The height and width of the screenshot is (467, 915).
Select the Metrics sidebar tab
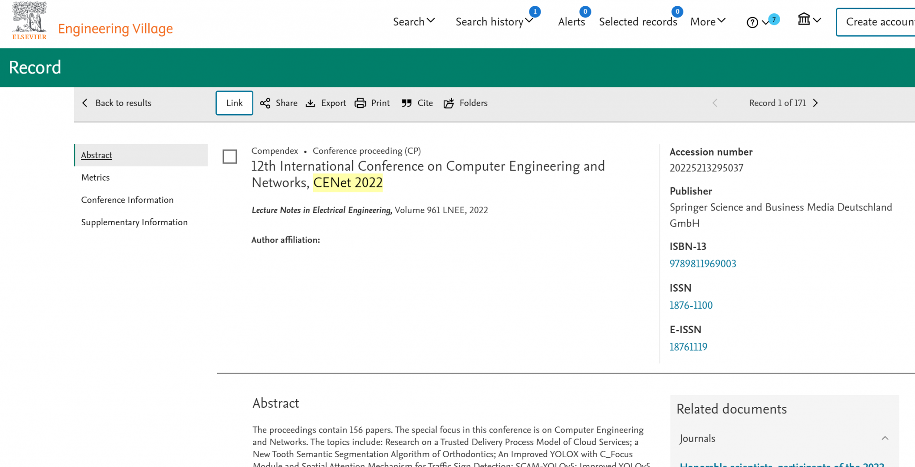point(96,178)
